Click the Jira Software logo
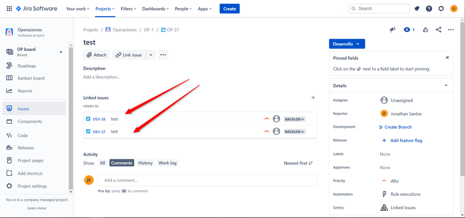Screen dimensions: 465x218 36,8
